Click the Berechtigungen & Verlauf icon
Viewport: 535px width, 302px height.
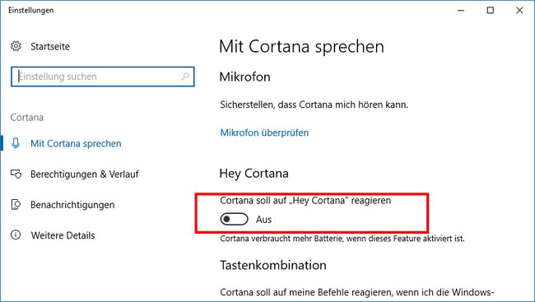(x=16, y=174)
